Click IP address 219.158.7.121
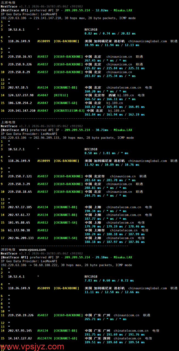 pos(20,176)
